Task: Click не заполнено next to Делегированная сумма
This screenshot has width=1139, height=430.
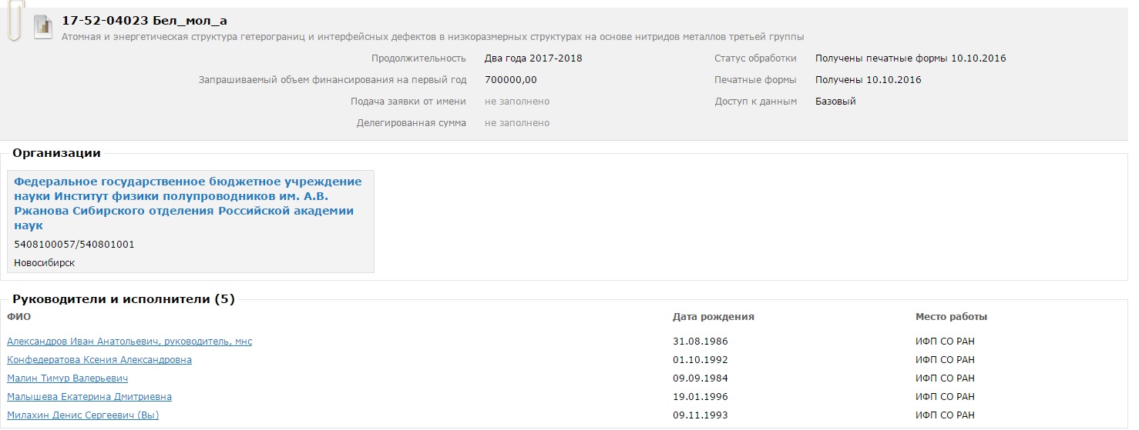Action: (517, 123)
